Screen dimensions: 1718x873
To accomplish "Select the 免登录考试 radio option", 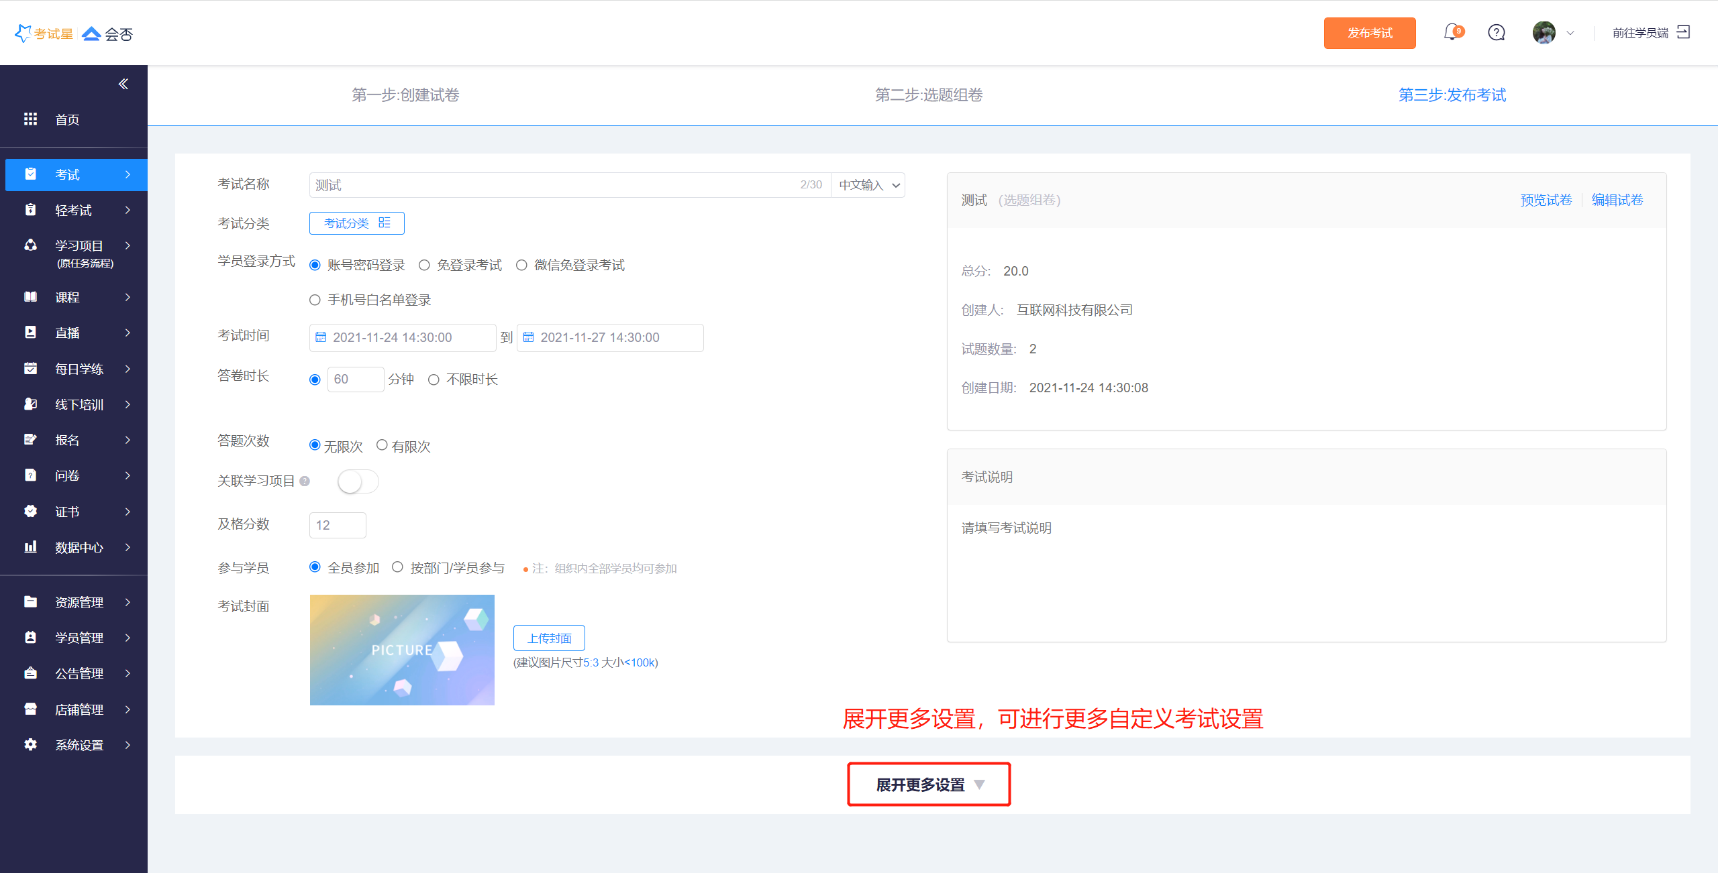I will point(424,265).
